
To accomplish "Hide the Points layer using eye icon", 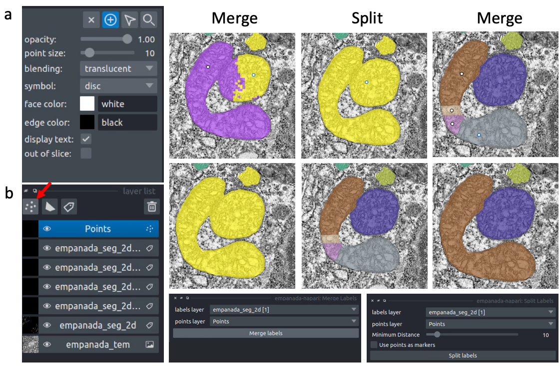I will click(47, 229).
